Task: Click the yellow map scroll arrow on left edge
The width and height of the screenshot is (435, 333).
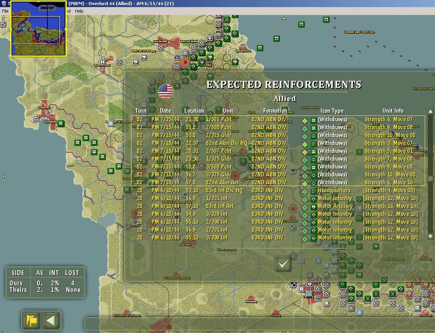Action: click(4, 176)
